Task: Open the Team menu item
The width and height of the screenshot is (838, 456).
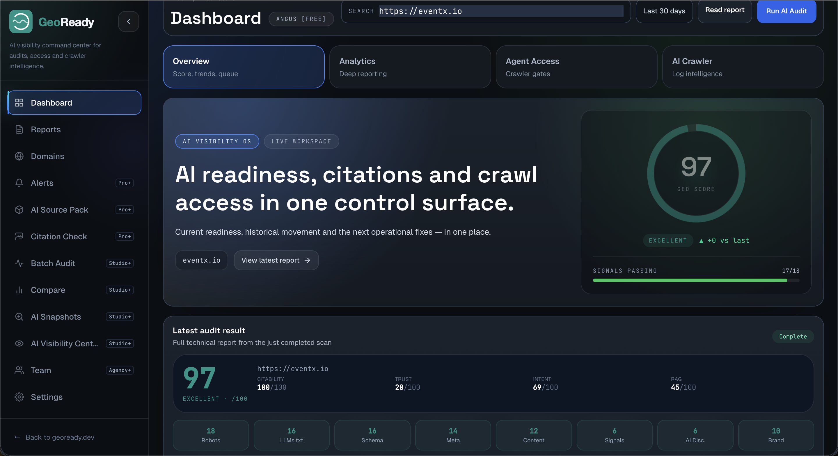Action: point(74,370)
